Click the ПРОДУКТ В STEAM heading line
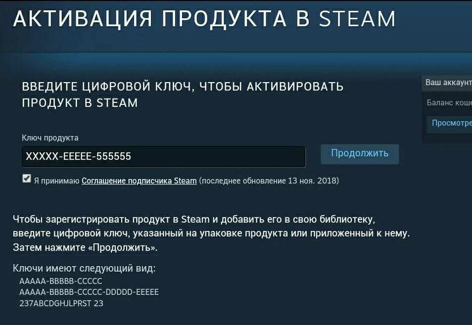 point(80,103)
